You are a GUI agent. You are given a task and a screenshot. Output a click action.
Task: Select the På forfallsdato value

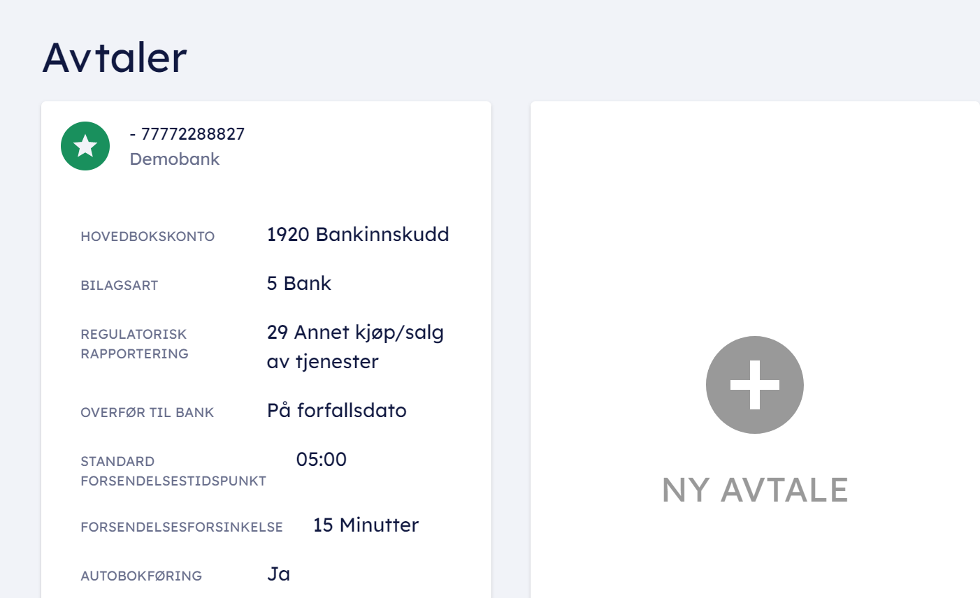pos(337,411)
